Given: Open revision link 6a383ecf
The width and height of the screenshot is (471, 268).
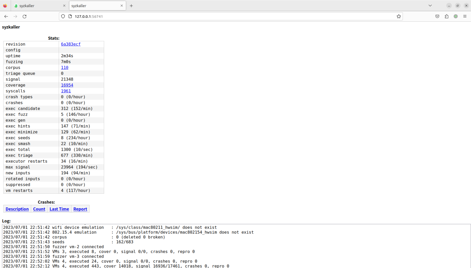Looking at the screenshot, I should click(71, 44).
